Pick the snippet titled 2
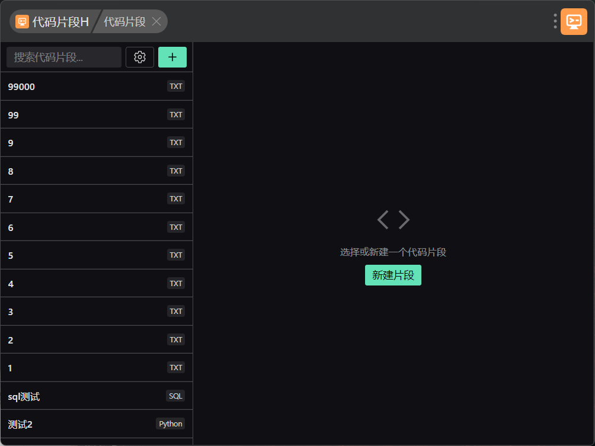 tap(97, 339)
